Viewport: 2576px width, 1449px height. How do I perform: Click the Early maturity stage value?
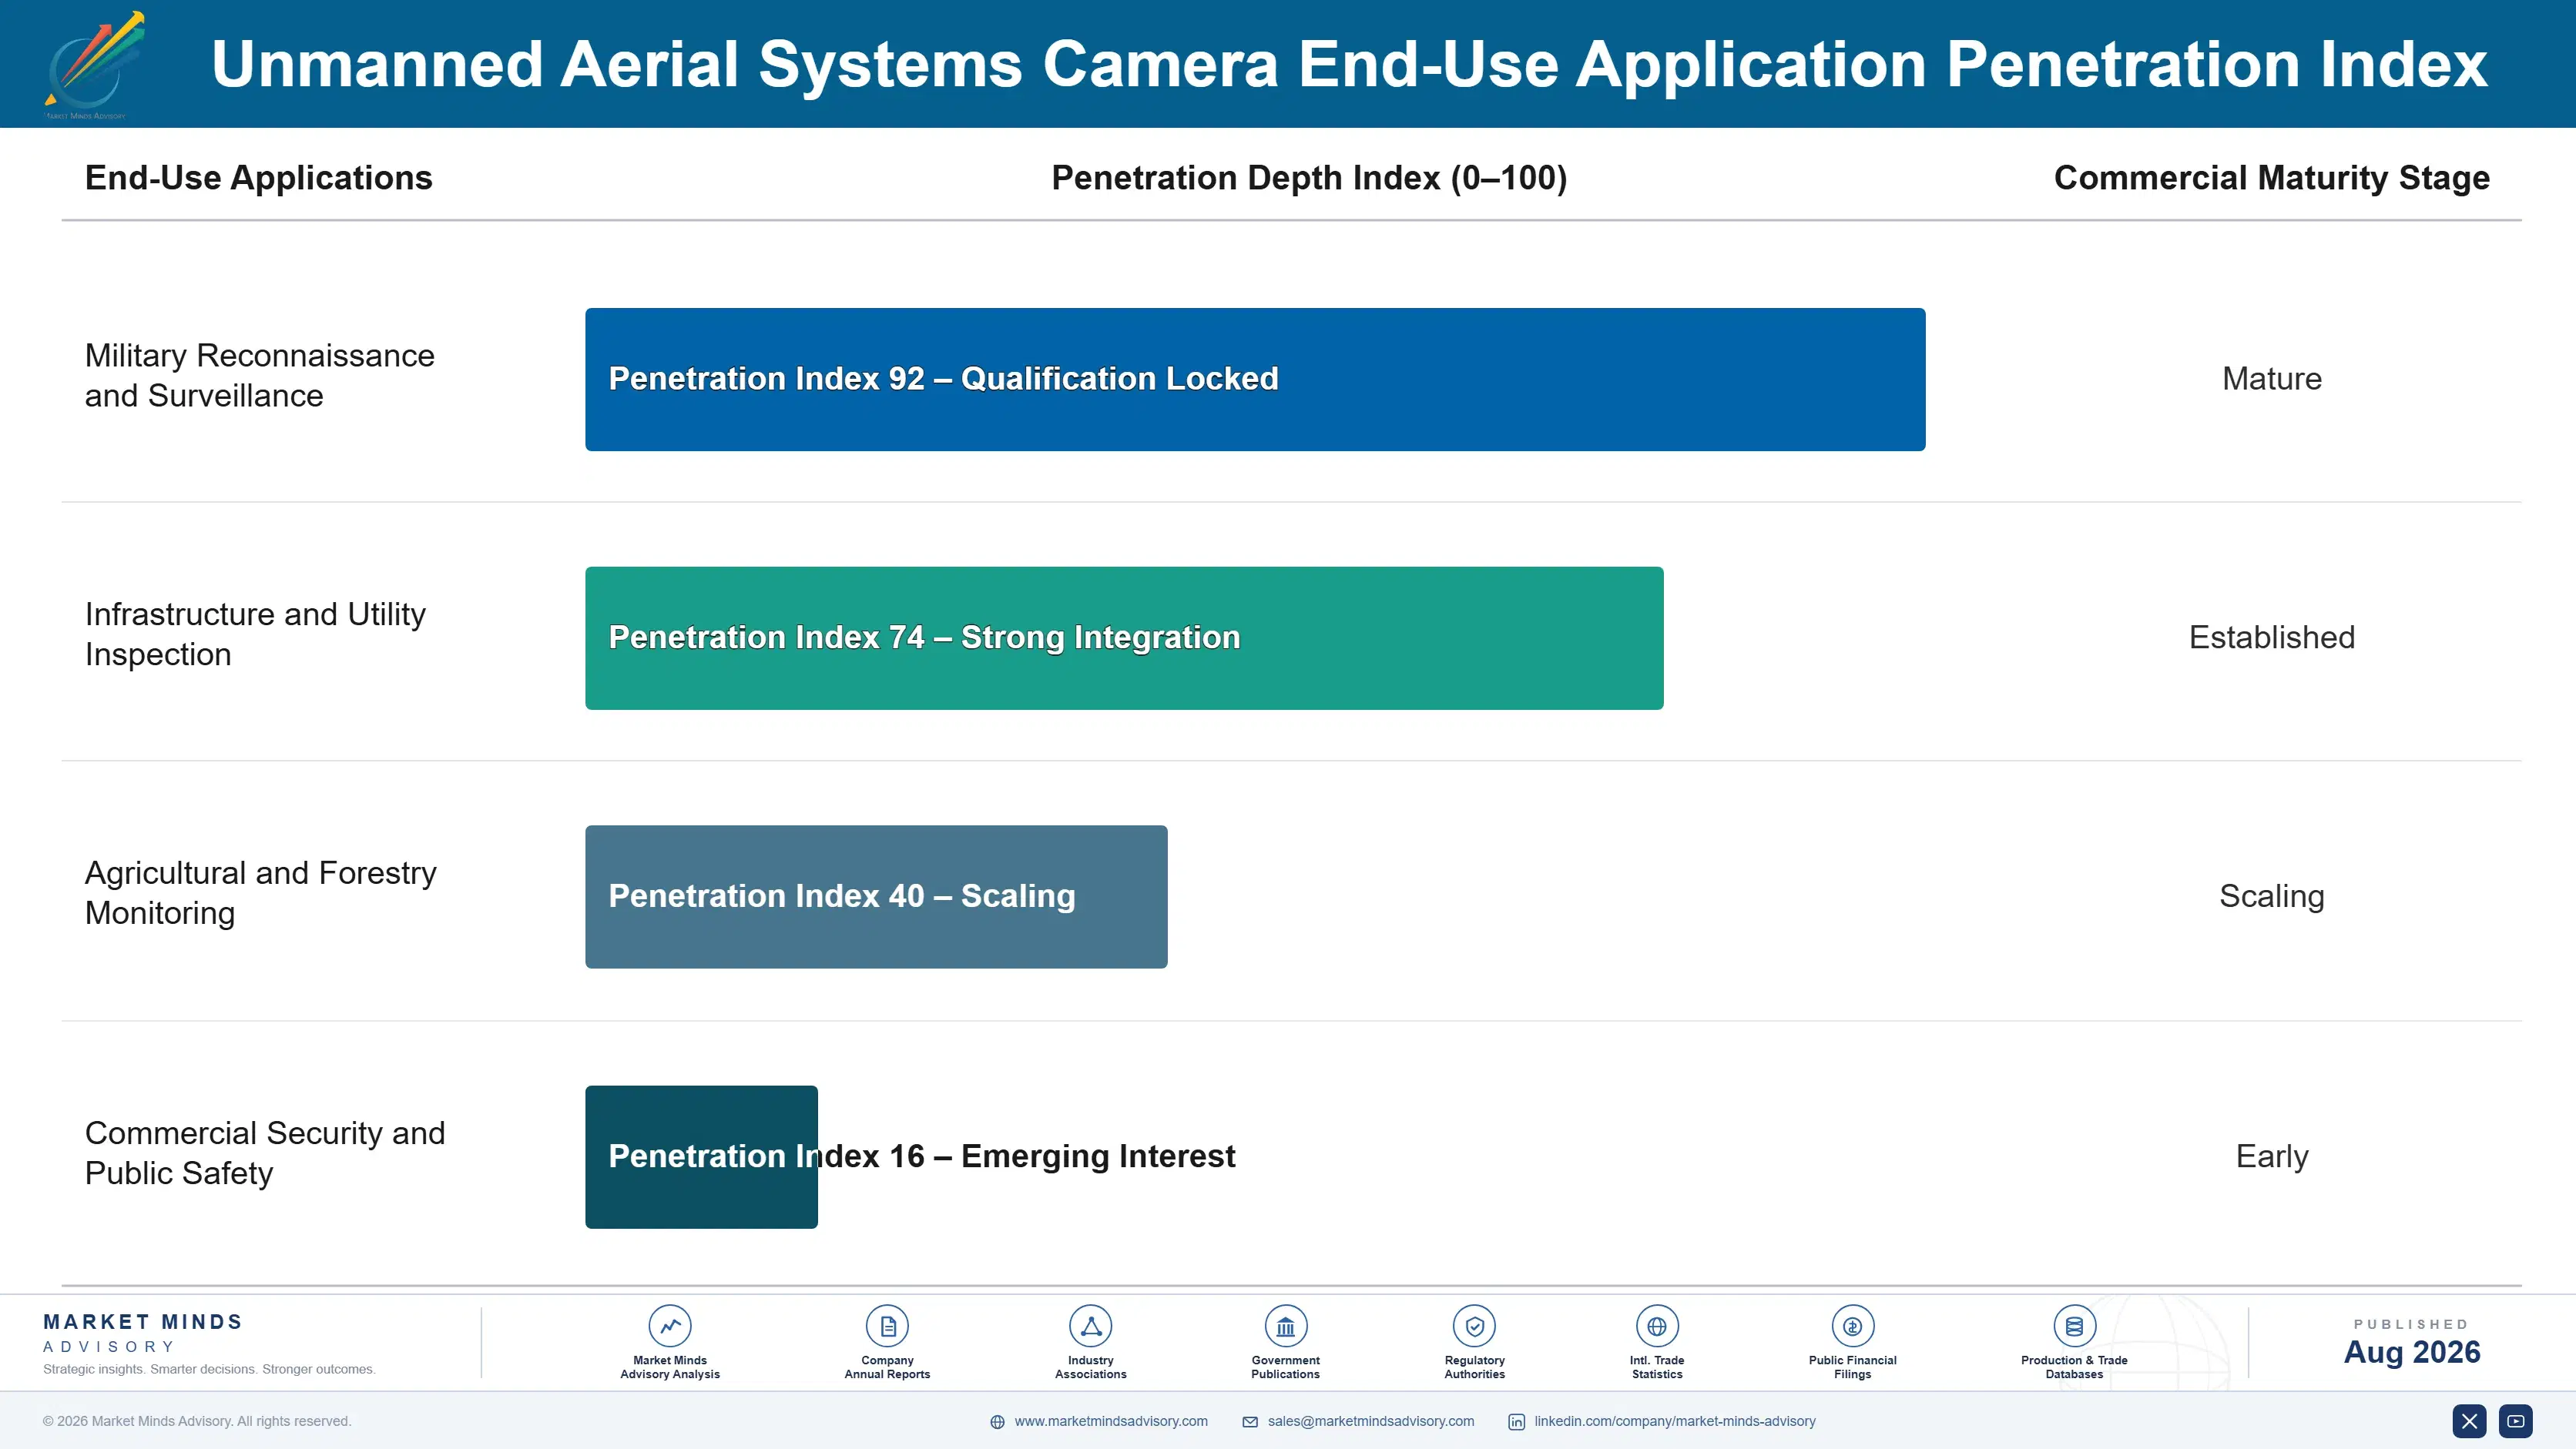click(x=2271, y=1156)
